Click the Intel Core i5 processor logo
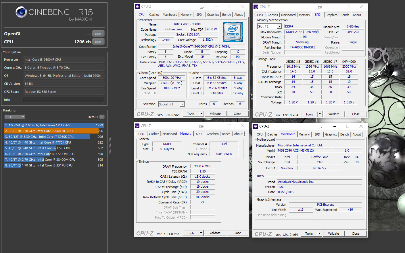The image size is (405, 253). (x=233, y=32)
